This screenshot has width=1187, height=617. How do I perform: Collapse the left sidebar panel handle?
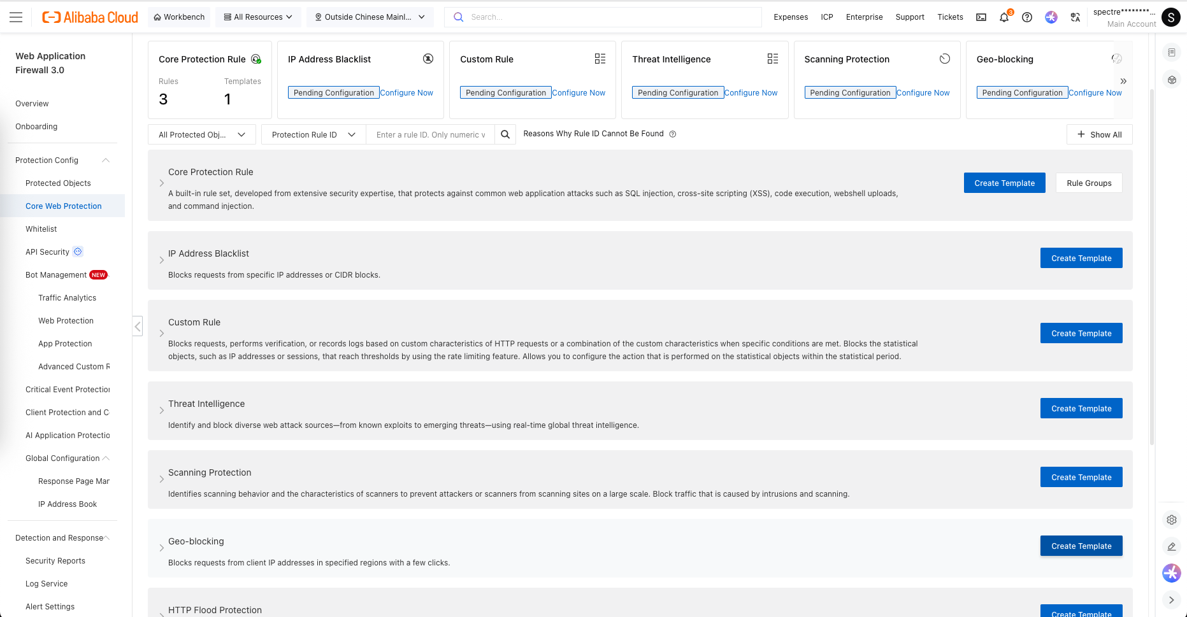click(138, 327)
